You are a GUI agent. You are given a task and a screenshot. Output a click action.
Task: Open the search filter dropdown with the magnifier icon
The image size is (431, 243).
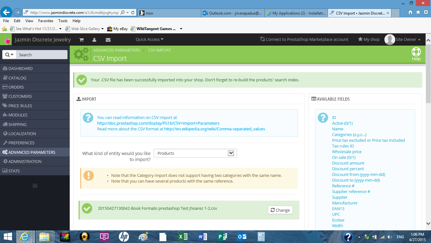[10, 55]
